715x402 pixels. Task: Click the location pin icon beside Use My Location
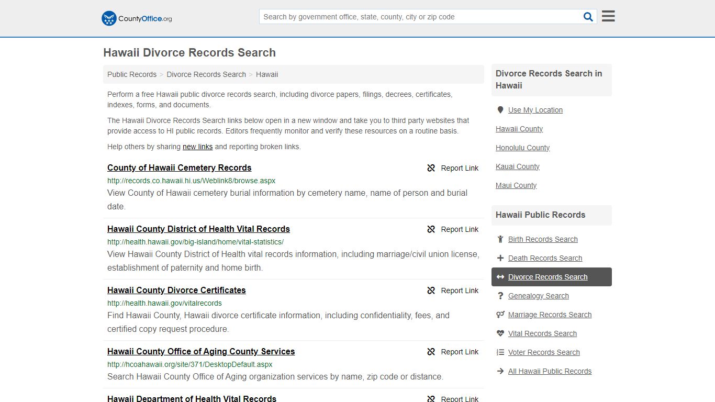coord(500,110)
